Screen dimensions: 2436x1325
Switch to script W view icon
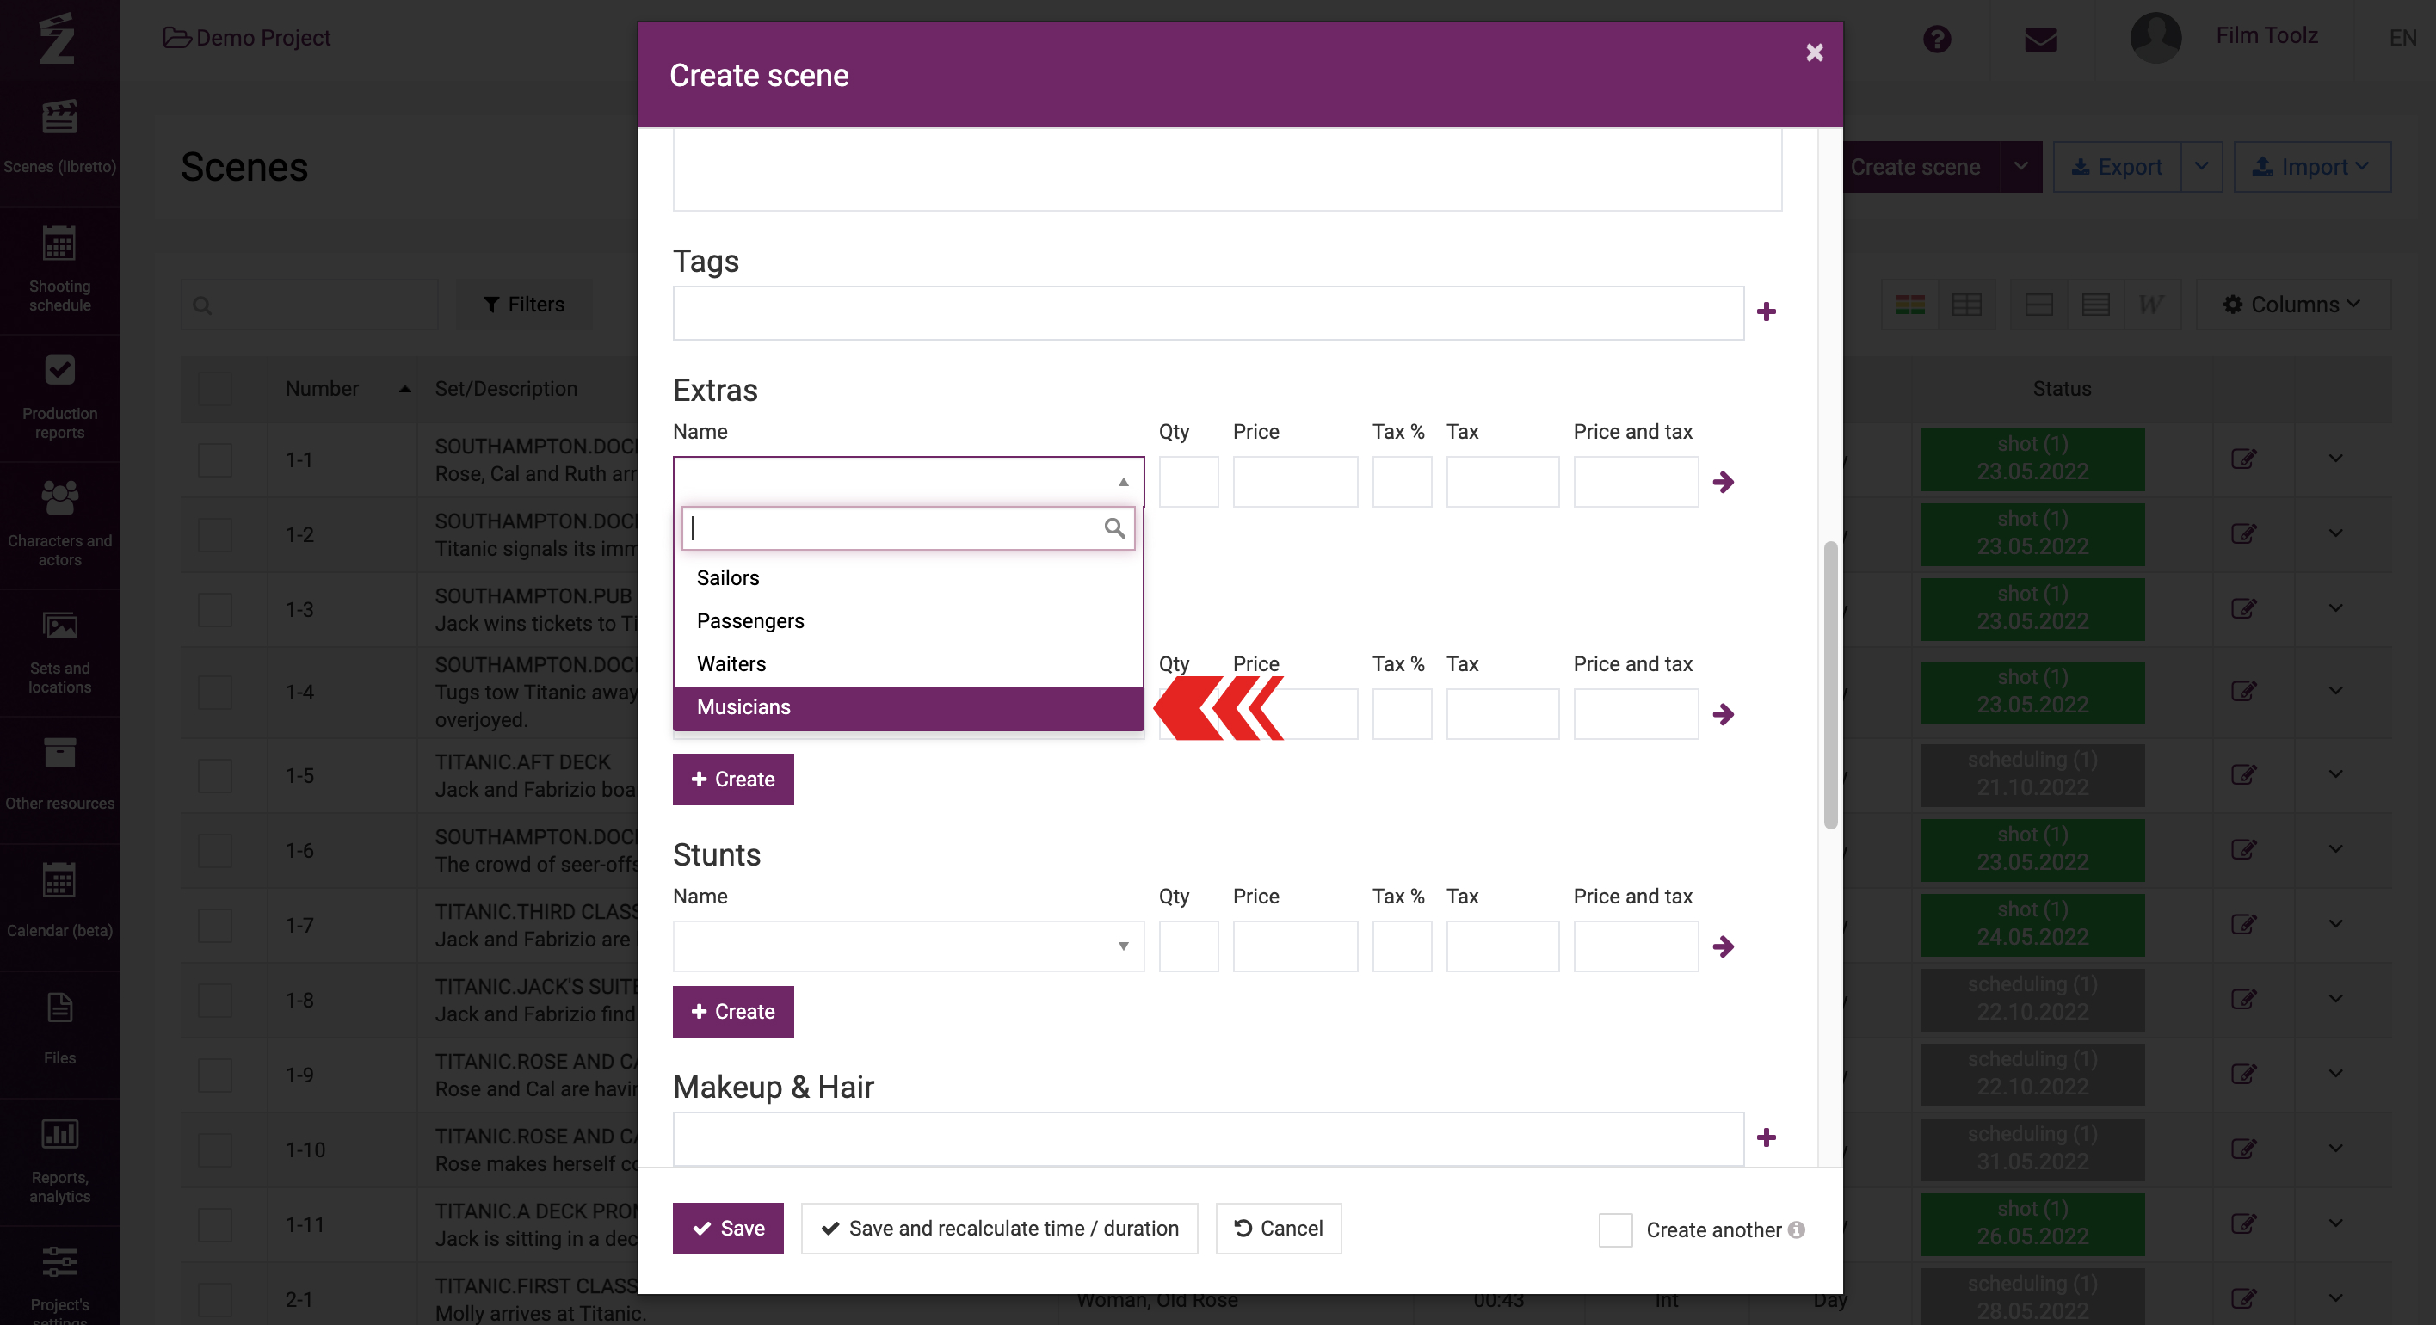pyautogui.click(x=2150, y=305)
